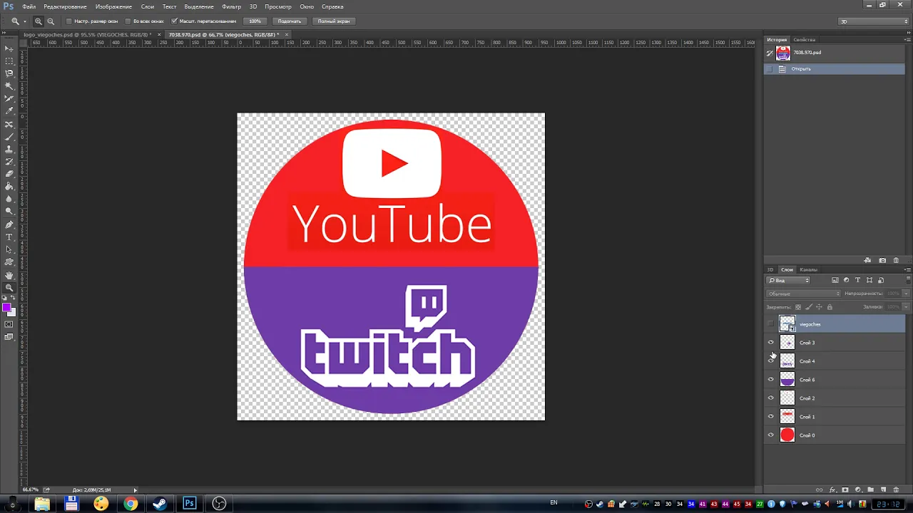Toggle Quick Mask mode

(9, 324)
